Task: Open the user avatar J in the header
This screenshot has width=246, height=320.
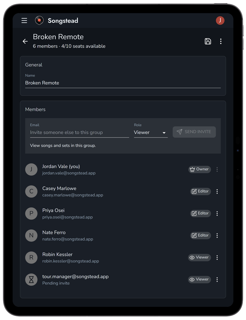Action: 220,21
